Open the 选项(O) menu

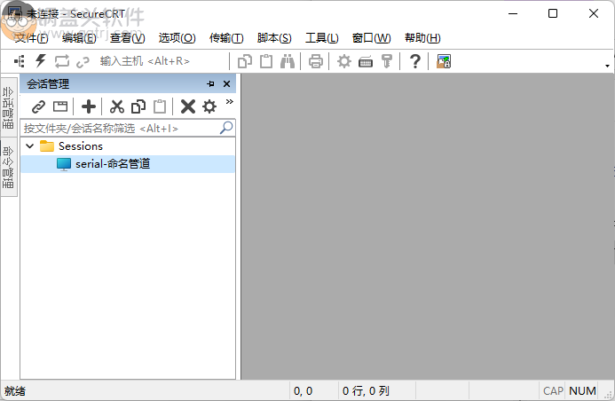point(177,38)
